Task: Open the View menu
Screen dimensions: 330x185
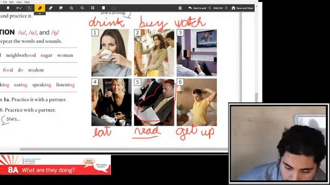Action: (x=19, y=2)
